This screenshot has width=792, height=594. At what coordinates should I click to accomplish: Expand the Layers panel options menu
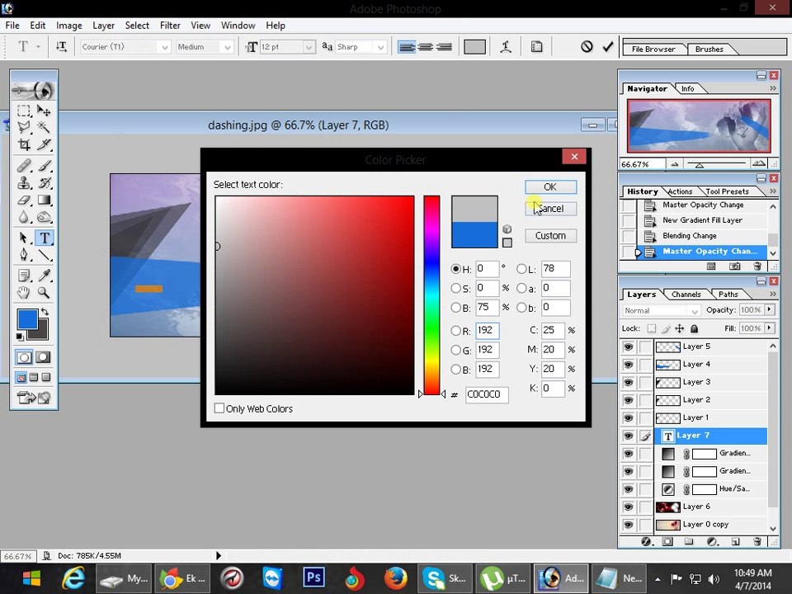click(x=773, y=294)
